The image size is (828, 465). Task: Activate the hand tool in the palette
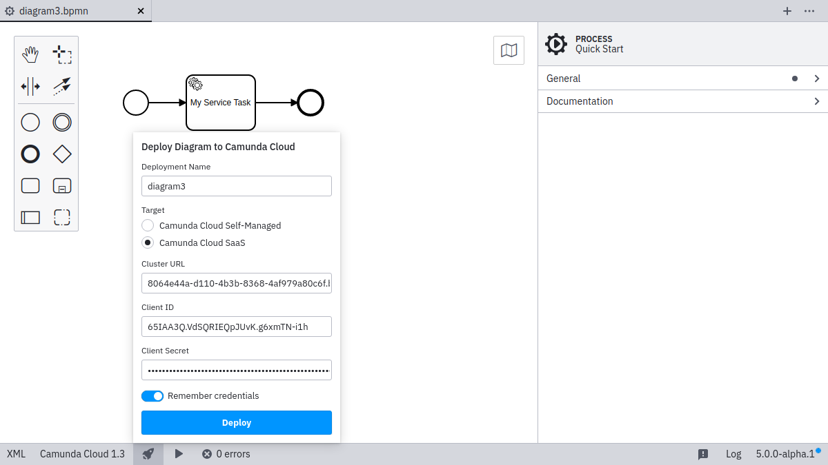tap(30, 53)
